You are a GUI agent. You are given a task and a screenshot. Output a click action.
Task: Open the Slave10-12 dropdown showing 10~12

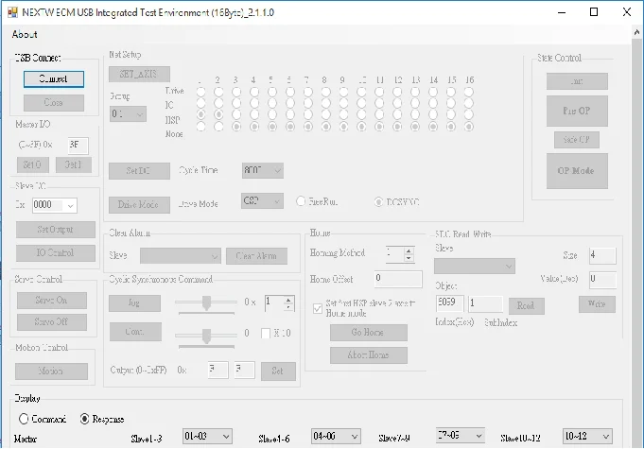point(587,437)
